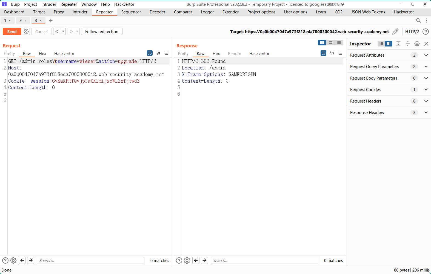Viewport: 431px width, 274px height.
Task: Open Inspector settings gear
Action: (417, 44)
